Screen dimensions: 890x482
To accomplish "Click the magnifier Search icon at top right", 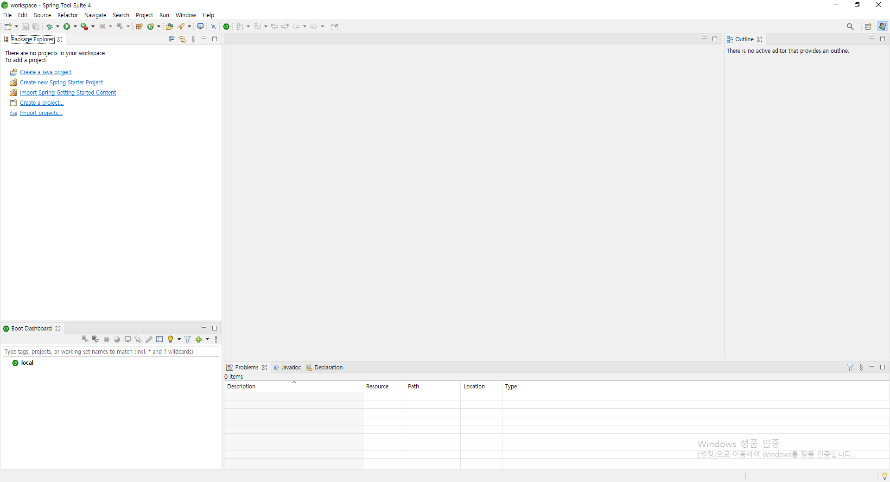I will point(850,26).
